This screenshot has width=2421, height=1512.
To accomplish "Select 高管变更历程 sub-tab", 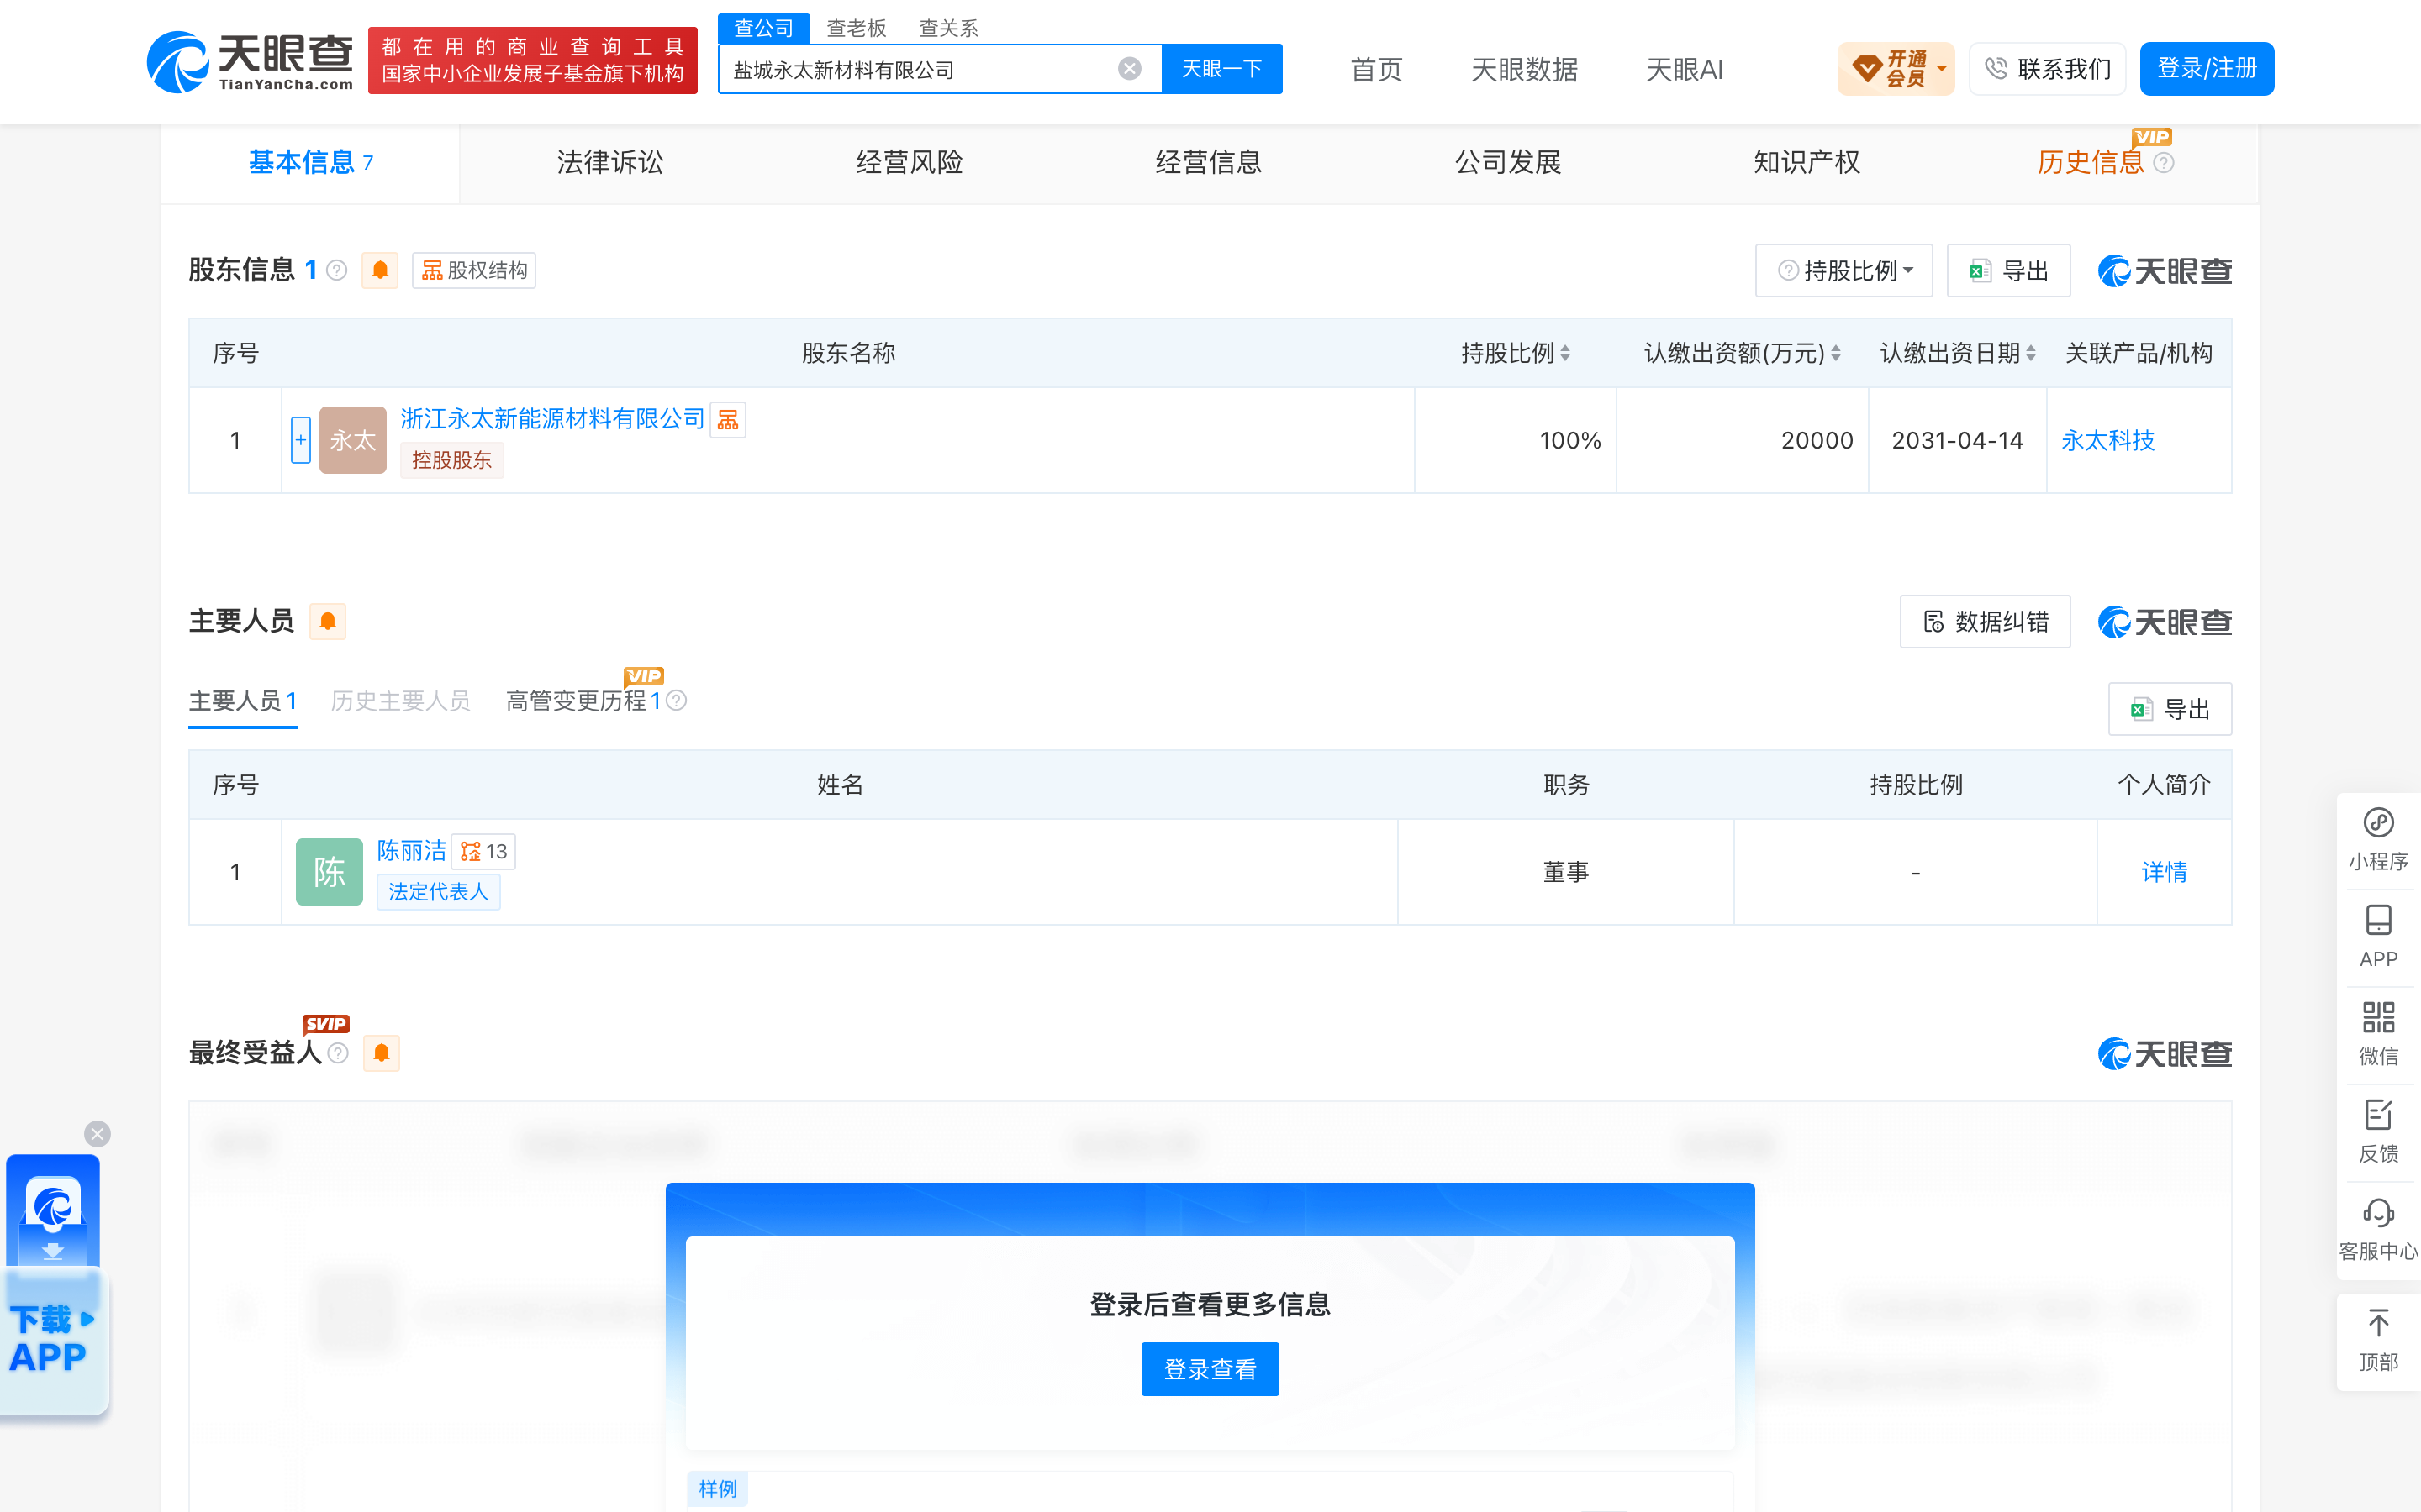I will pyautogui.click(x=583, y=701).
